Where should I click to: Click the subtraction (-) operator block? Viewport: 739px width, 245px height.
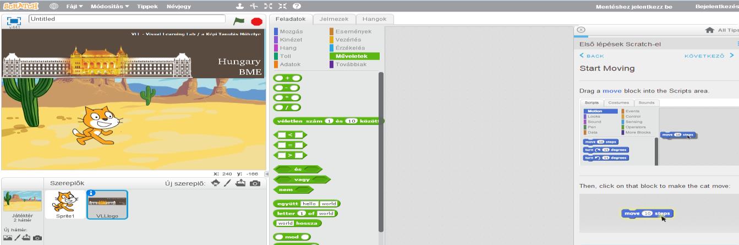(x=286, y=88)
